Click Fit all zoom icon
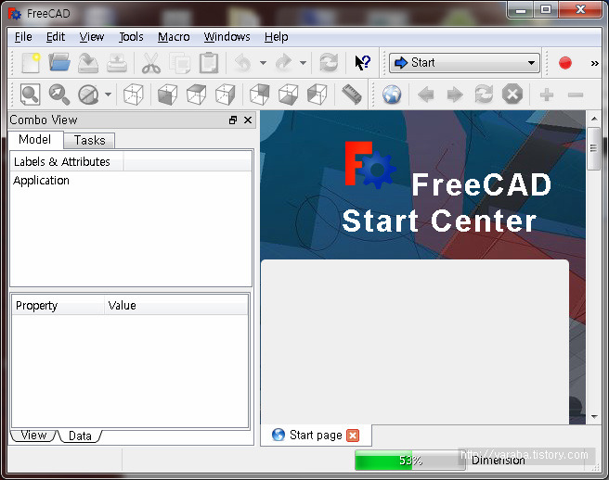 coord(31,95)
